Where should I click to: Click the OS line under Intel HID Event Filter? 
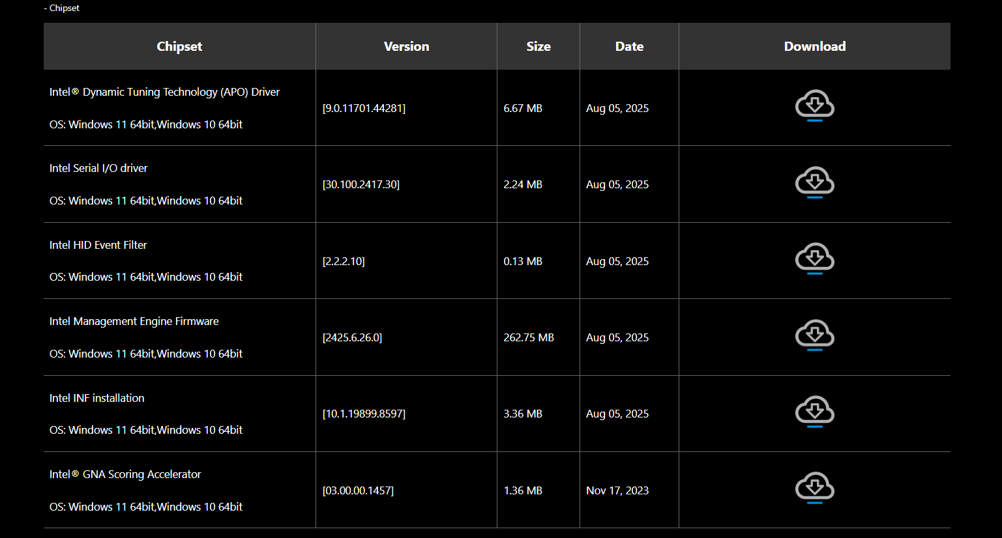(146, 277)
